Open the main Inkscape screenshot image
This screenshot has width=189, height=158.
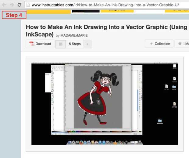pos(105,104)
